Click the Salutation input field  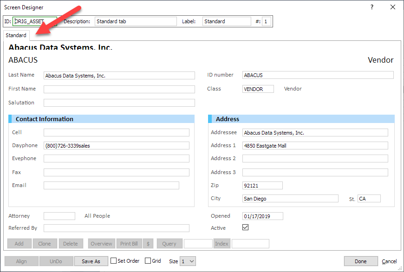tap(119, 103)
